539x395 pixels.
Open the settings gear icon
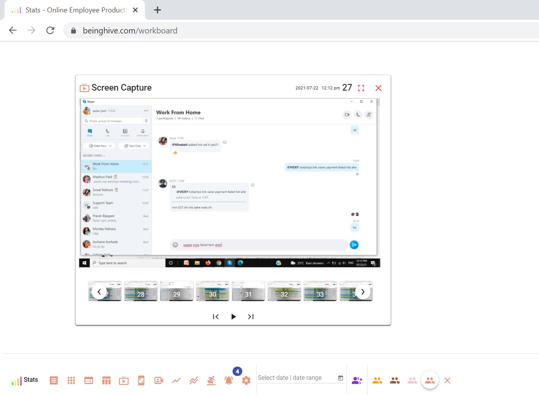pos(246,380)
